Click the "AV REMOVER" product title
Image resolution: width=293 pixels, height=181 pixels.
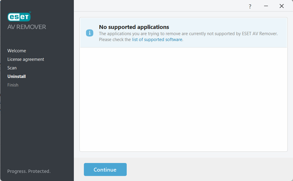27,27
